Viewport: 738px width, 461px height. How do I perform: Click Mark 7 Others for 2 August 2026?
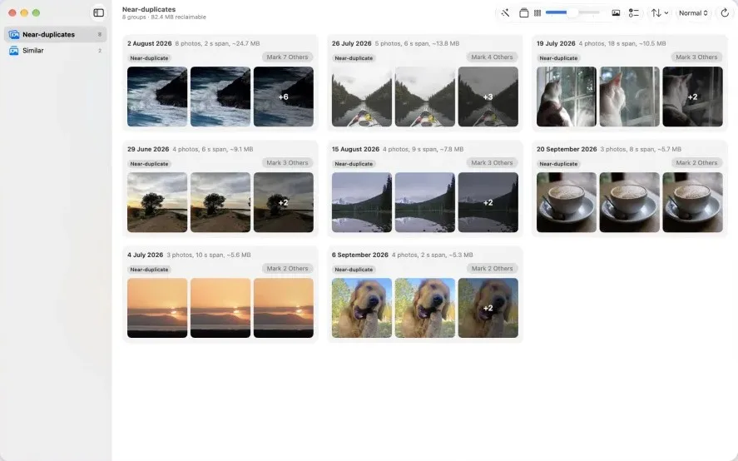(287, 57)
